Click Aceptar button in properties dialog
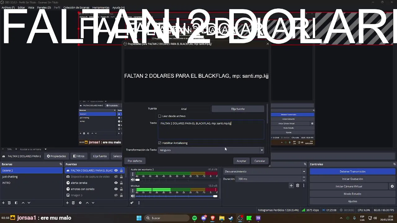This screenshot has width=397, height=223. (241, 161)
